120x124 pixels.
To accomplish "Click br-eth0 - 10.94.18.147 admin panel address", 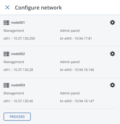I will coord(77,101).
